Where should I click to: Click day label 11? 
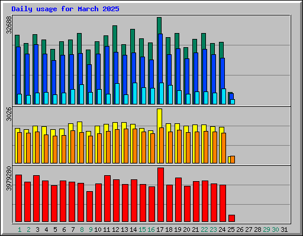pyautogui.click(x=107, y=230)
